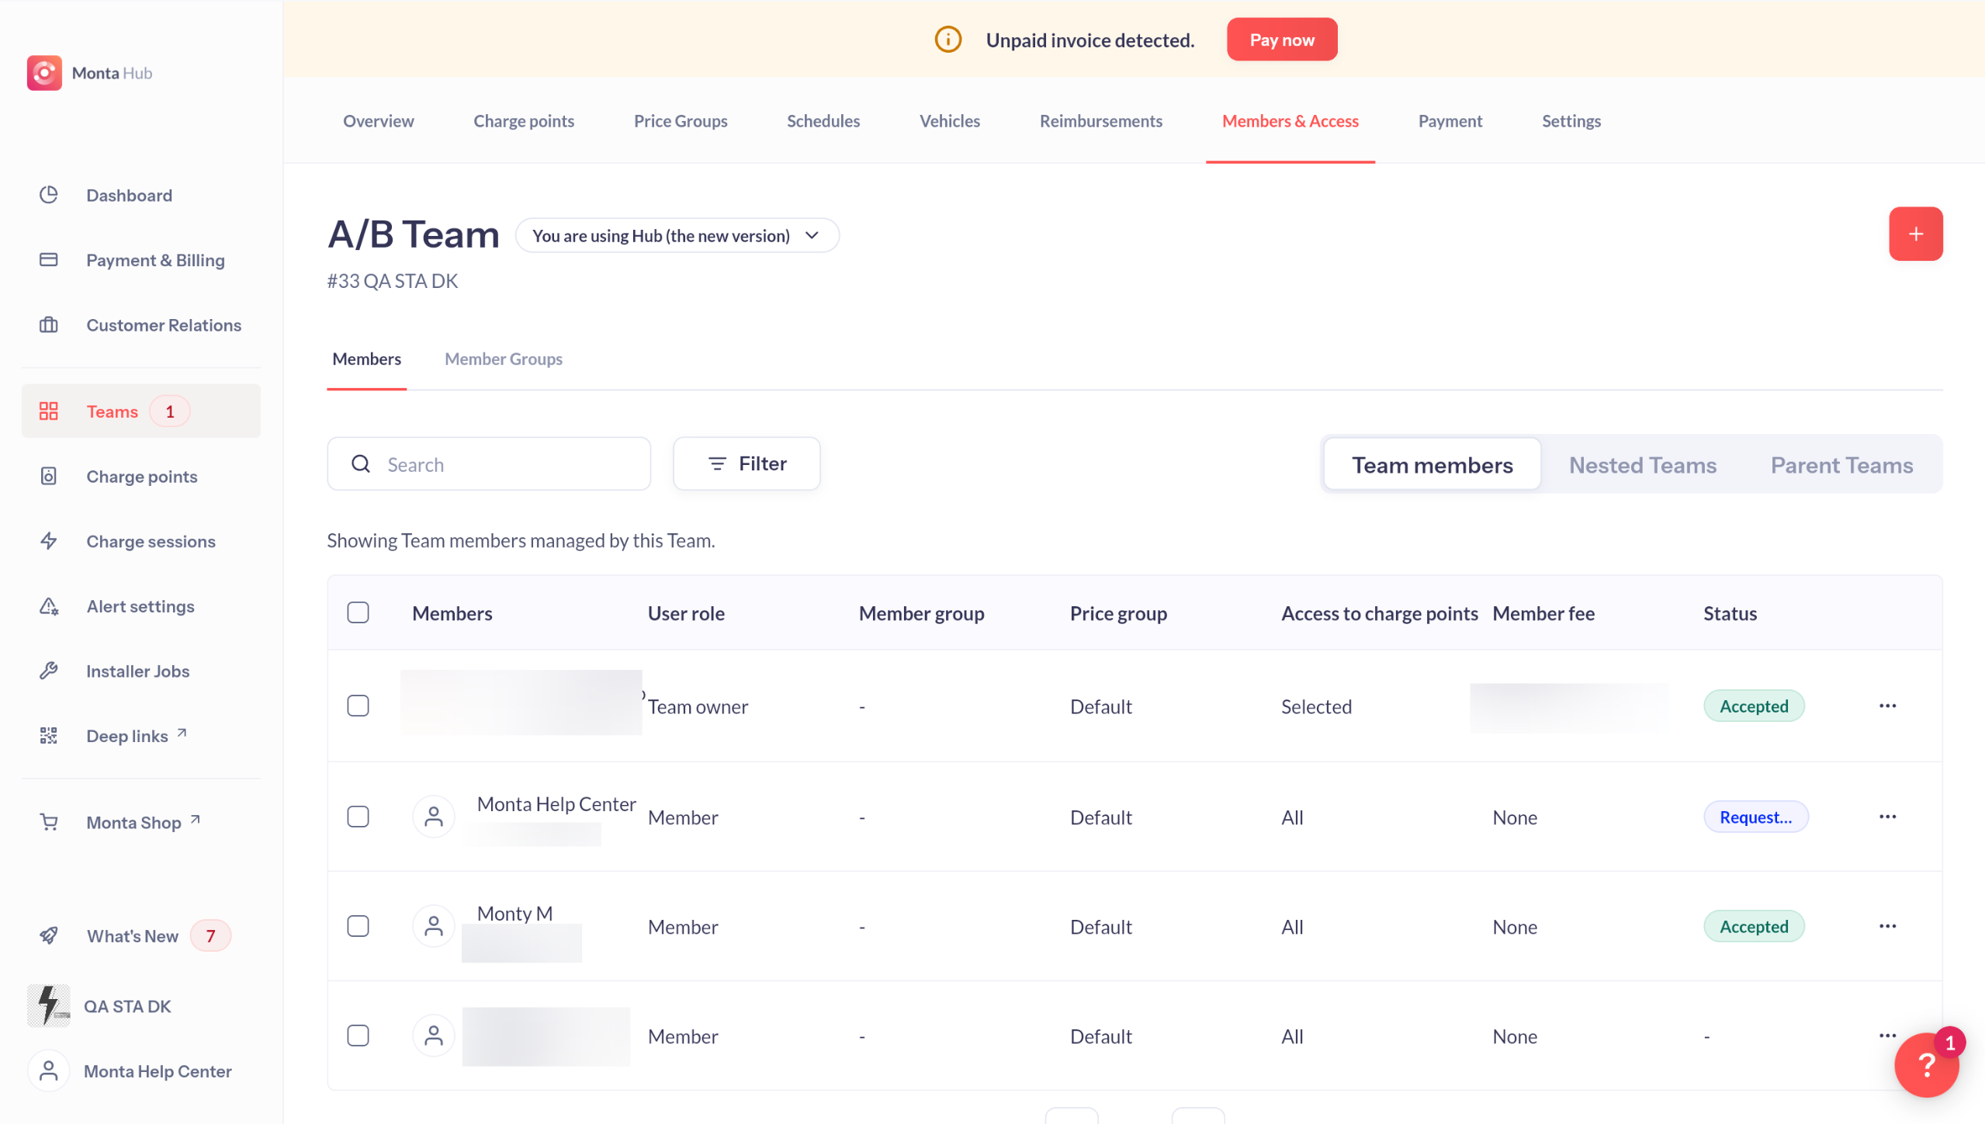Viewport: 1985px width, 1124px height.
Task: Check the Monta Help Center row checkbox
Action: pos(358,817)
